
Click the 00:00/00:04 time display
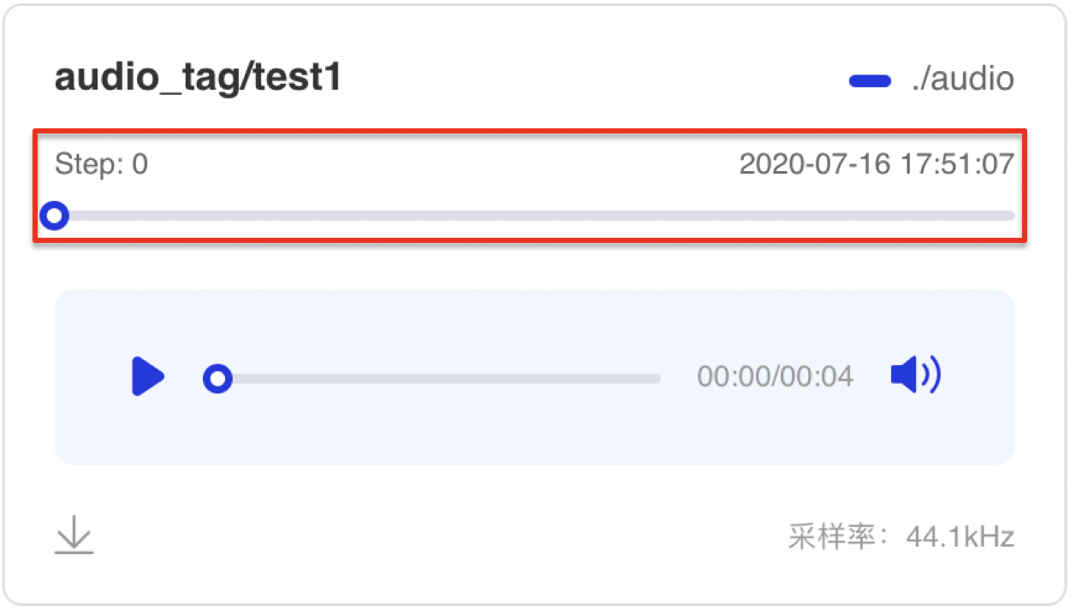[775, 376]
